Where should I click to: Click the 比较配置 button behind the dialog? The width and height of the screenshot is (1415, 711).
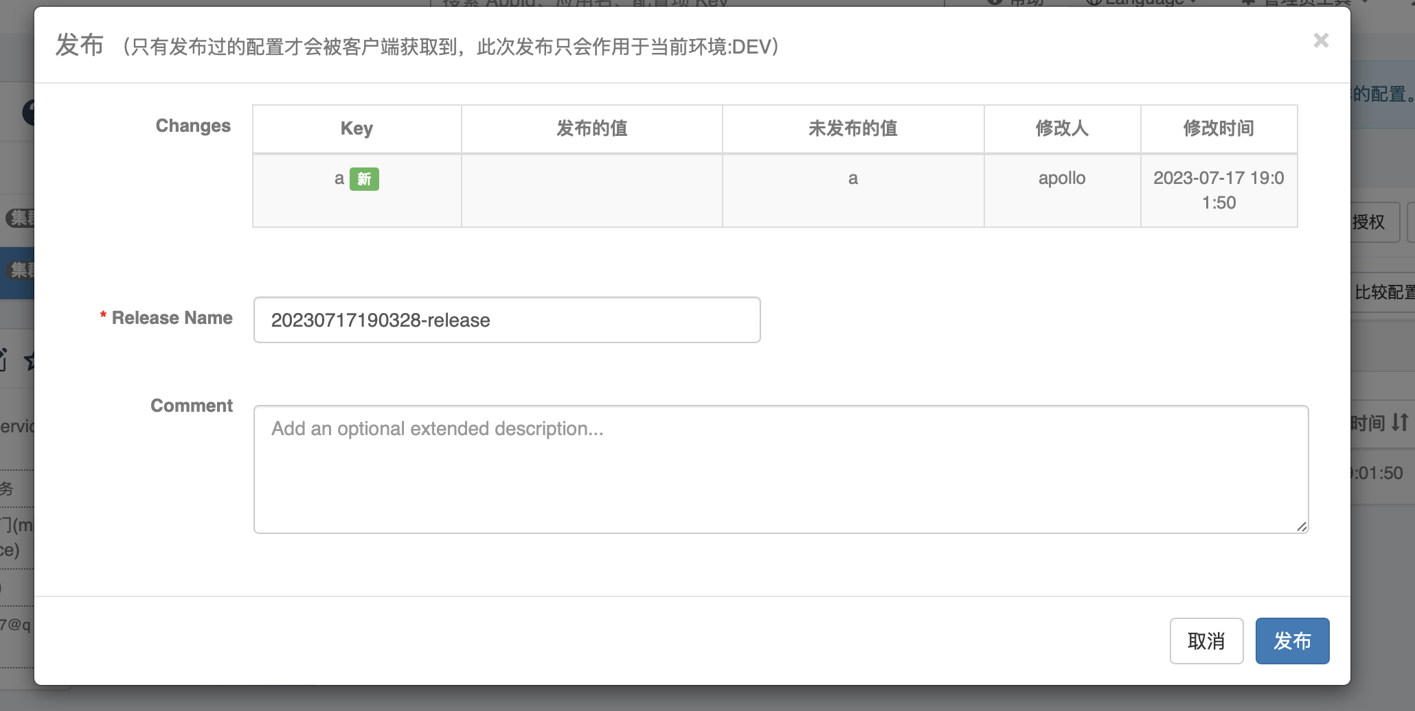[1383, 292]
